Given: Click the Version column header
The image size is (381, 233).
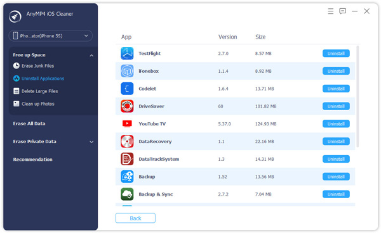Looking at the screenshot, I should click(227, 37).
